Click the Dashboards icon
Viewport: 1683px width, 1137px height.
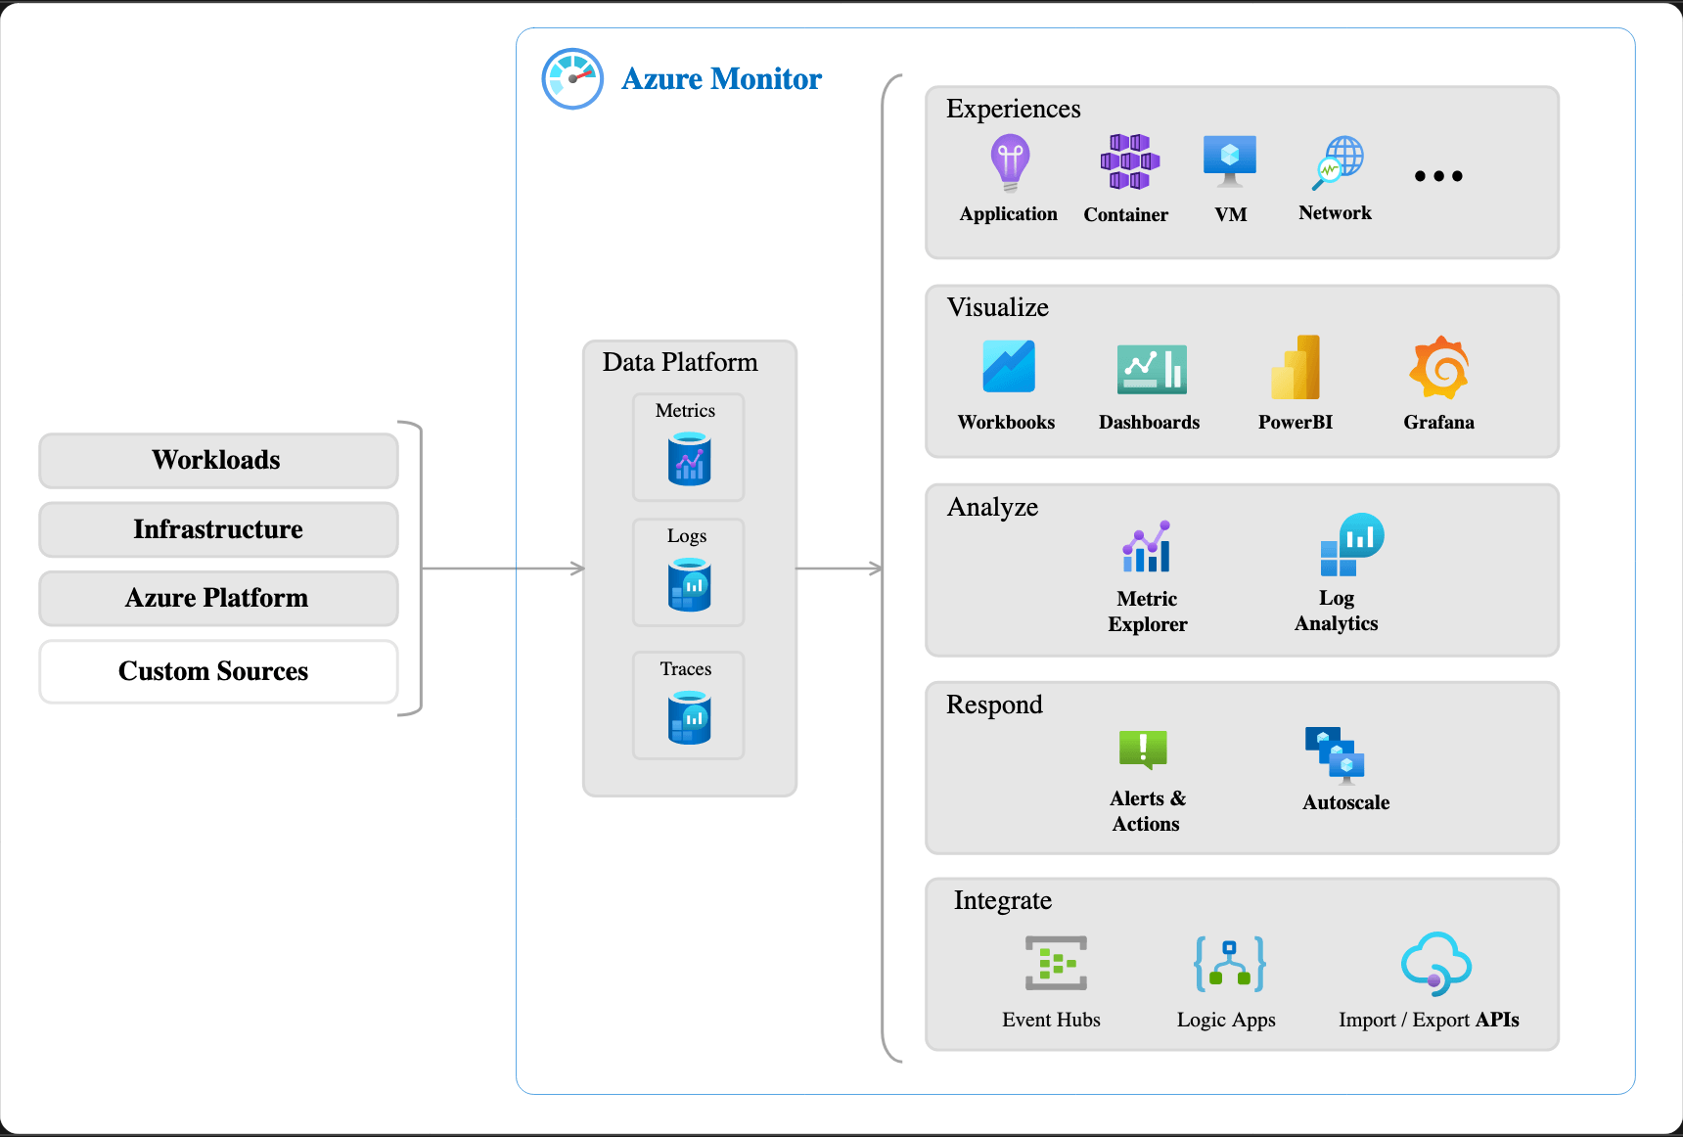pyautogui.click(x=1152, y=369)
